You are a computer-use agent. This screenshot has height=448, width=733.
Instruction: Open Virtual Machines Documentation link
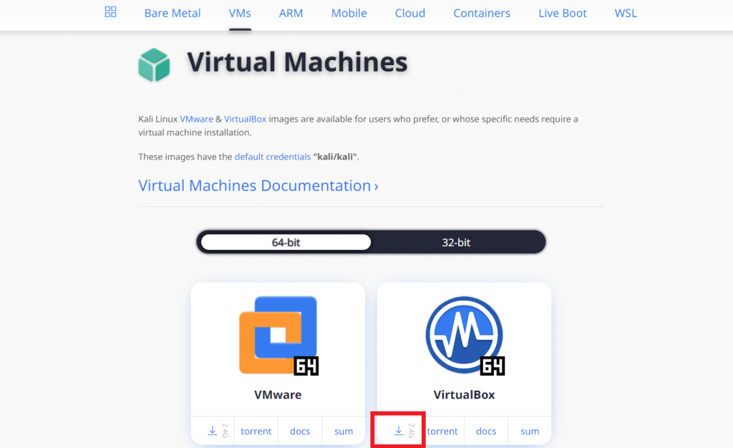pos(258,185)
